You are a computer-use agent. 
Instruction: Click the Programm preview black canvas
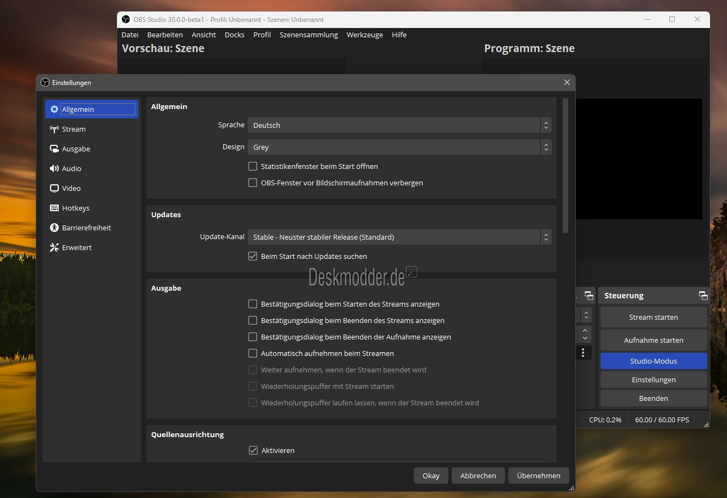(639, 159)
